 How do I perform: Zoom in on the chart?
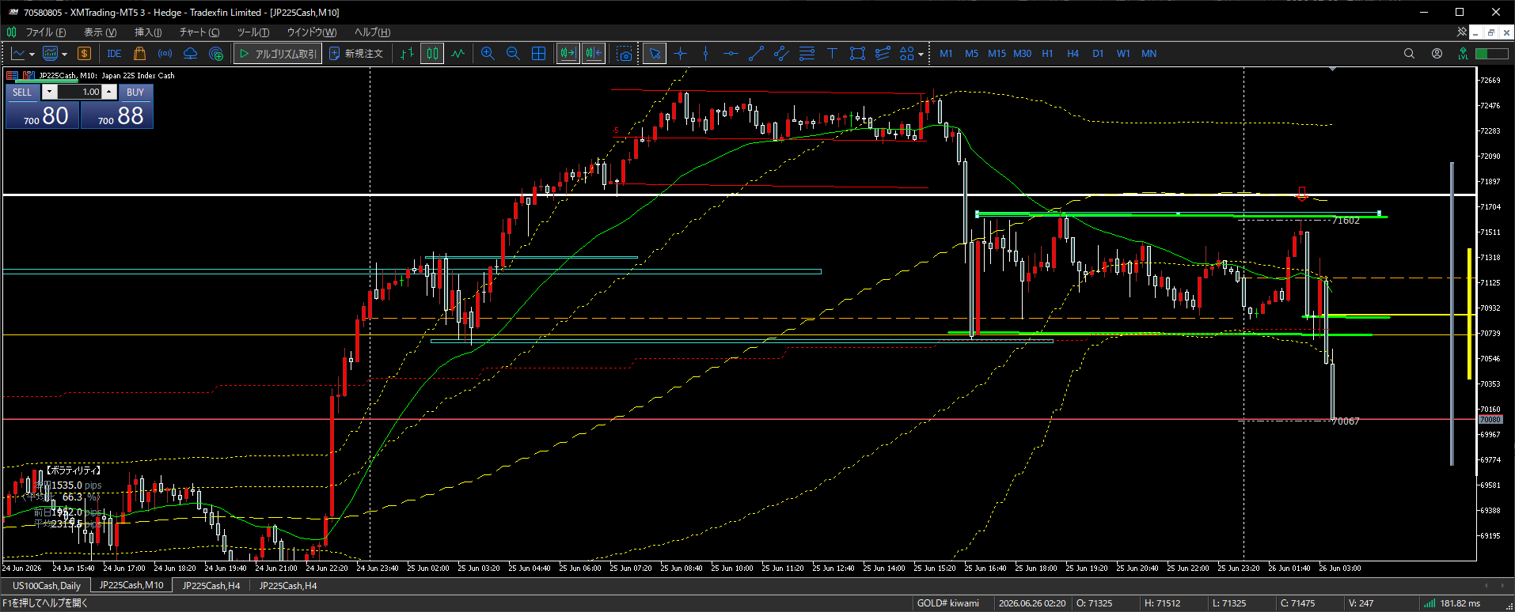pyautogui.click(x=488, y=54)
